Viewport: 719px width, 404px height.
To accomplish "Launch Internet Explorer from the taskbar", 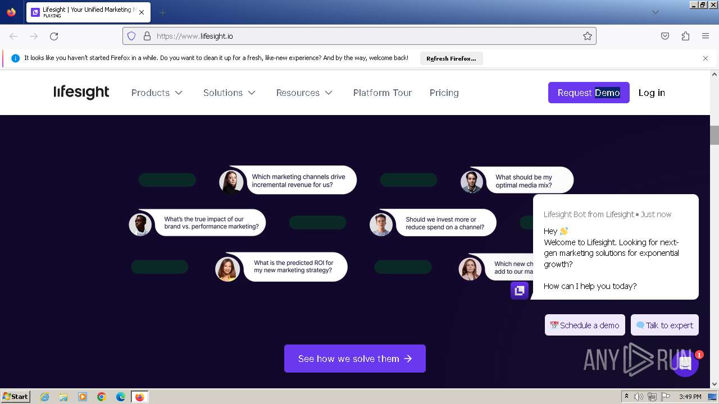I will [44, 397].
